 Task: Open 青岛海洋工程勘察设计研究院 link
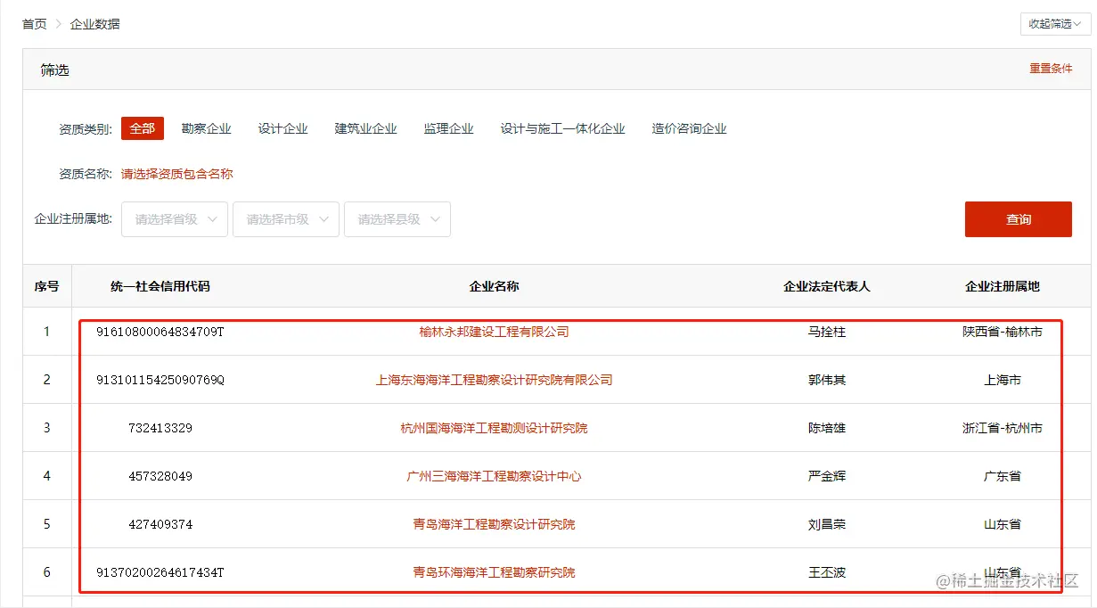point(495,524)
